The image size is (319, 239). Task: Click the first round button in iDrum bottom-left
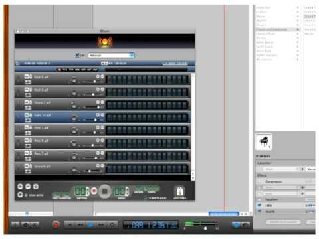[20, 187]
